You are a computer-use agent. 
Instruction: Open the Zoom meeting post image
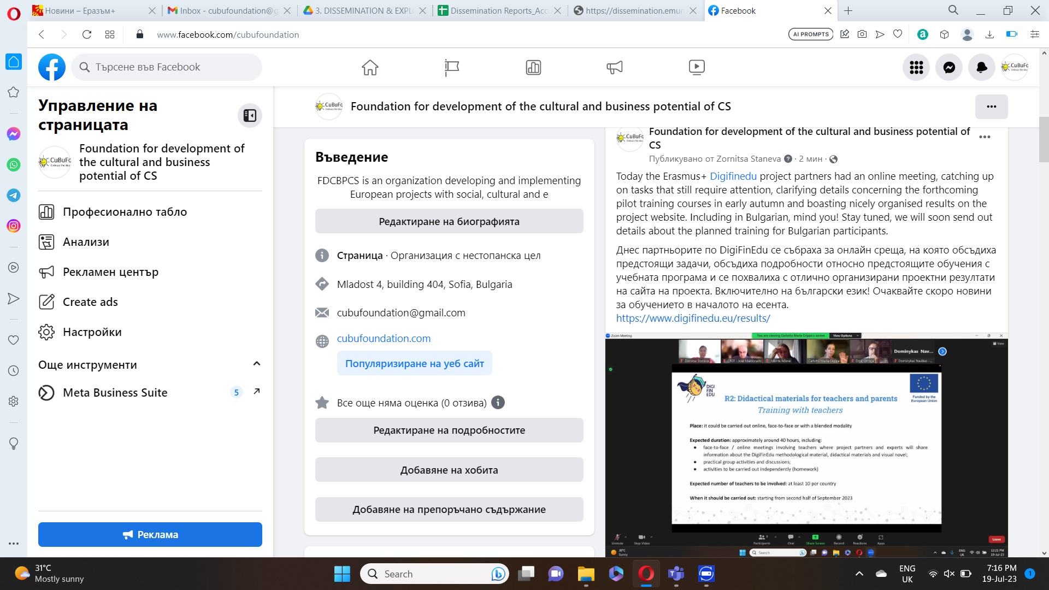[806, 445]
